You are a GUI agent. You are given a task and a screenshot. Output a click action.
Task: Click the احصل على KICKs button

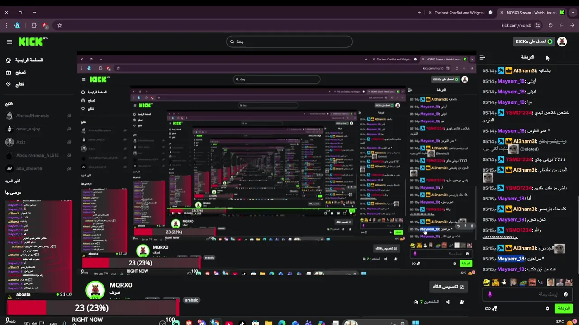click(x=534, y=42)
